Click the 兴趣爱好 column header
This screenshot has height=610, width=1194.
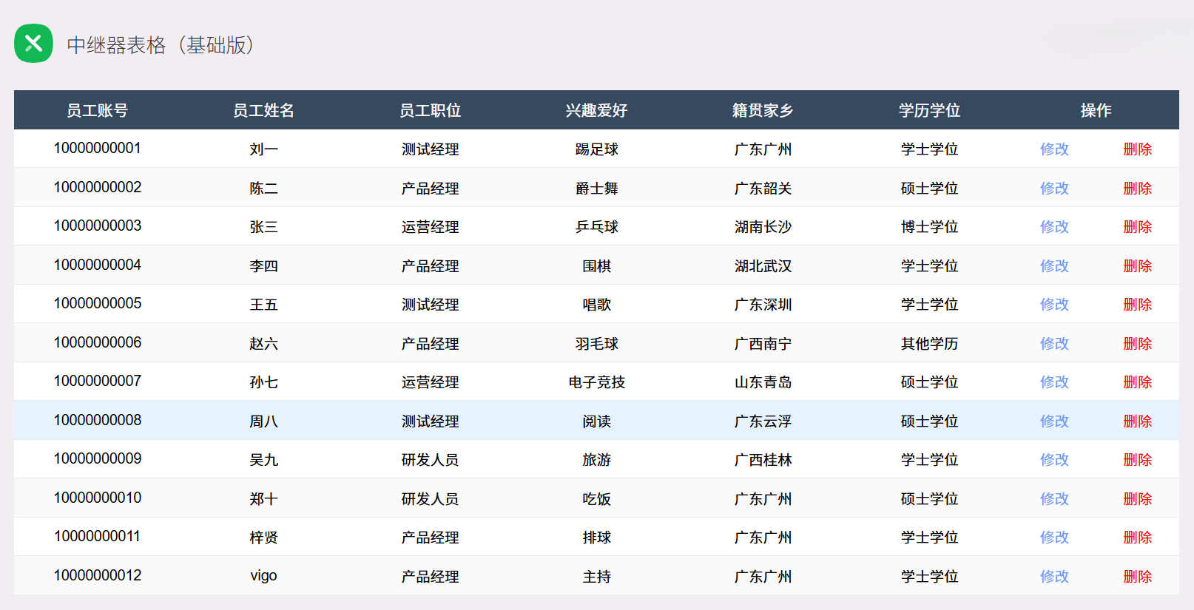tap(596, 110)
